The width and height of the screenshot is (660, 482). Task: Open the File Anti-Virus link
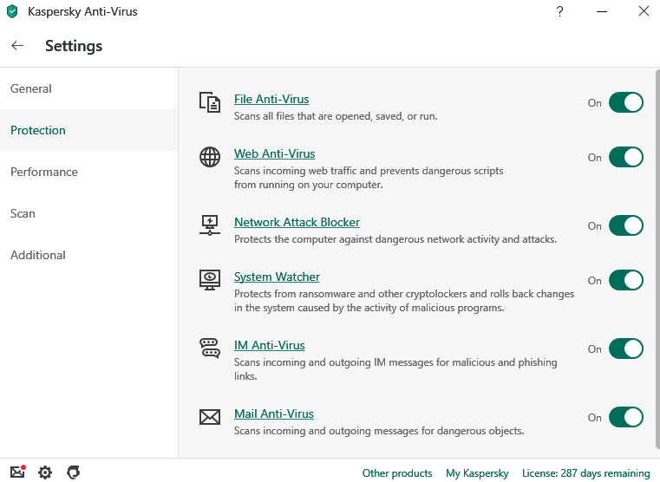pos(271,99)
